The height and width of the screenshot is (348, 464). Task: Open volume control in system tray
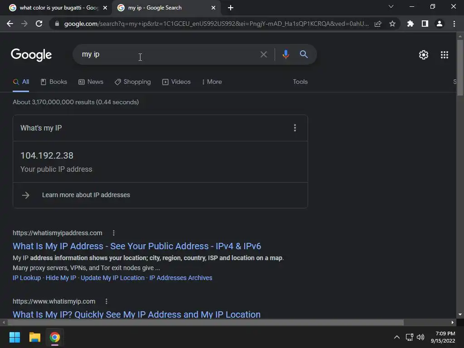point(420,337)
